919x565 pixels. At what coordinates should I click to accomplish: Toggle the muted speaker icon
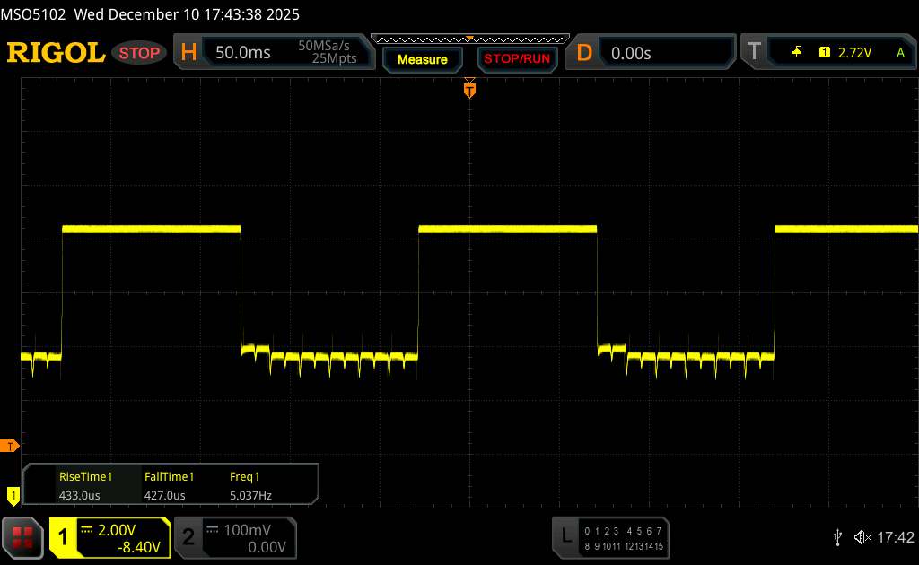tap(862, 536)
